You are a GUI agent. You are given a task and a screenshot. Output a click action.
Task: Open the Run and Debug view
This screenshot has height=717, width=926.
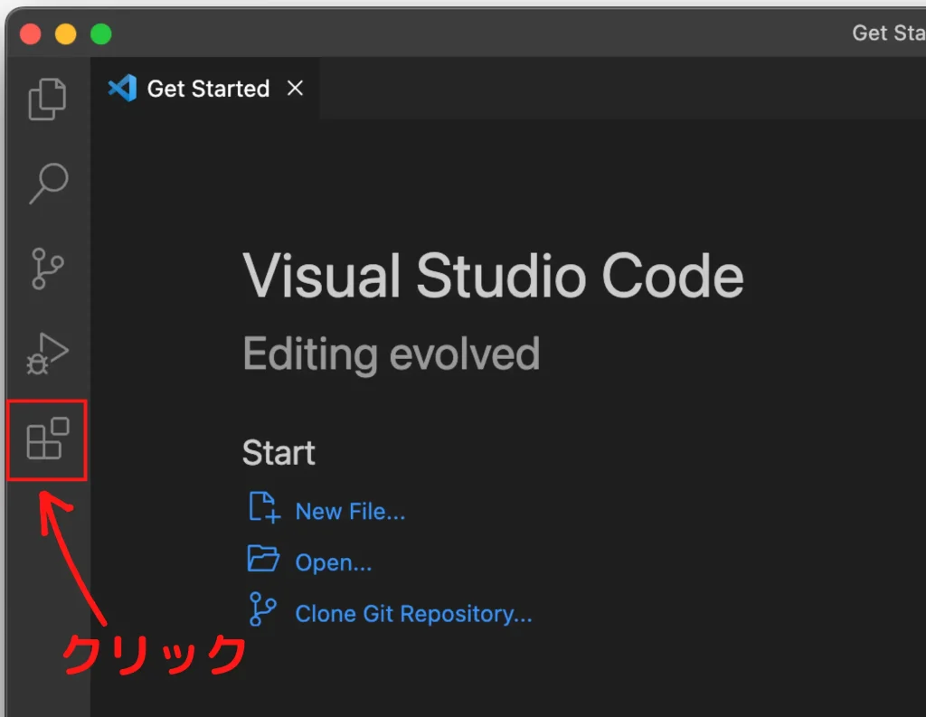point(47,354)
